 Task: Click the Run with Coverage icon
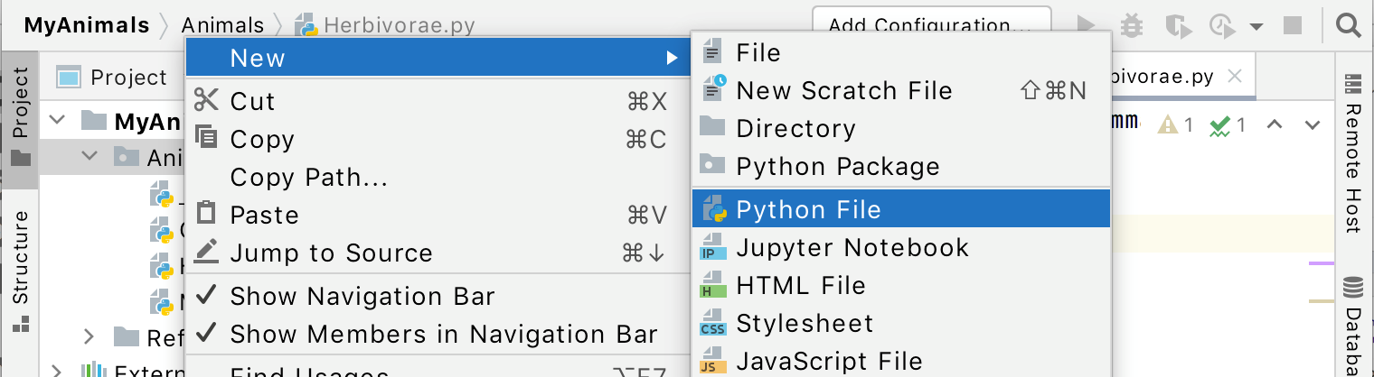pyautogui.click(x=1176, y=25)
